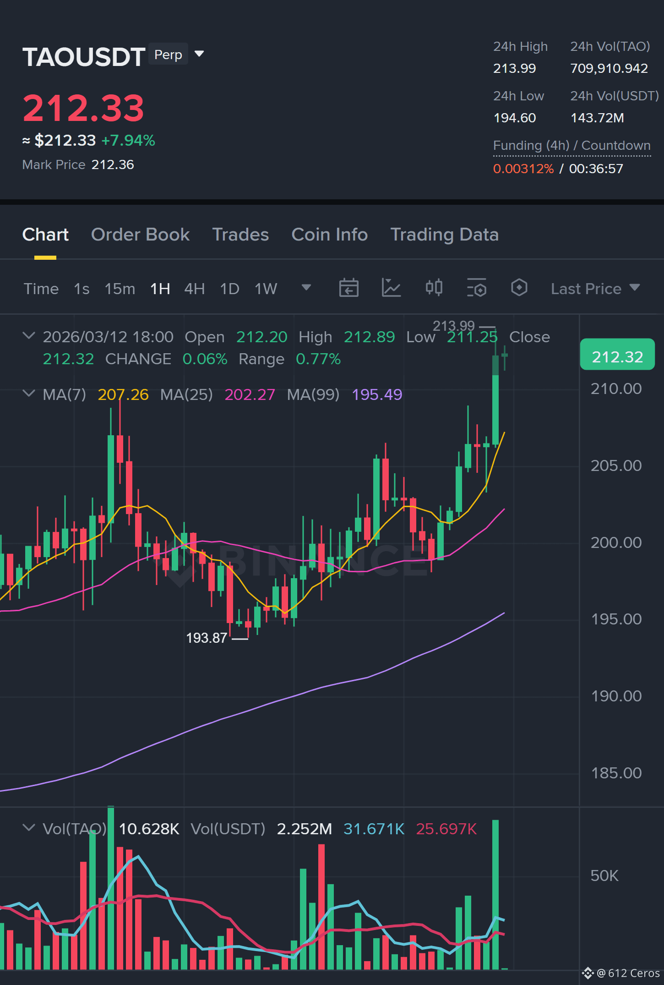Collapse the OHLC candle info row
Viewport: 664px width, 985px height.
pyautogui.click(x=28, y=336)
